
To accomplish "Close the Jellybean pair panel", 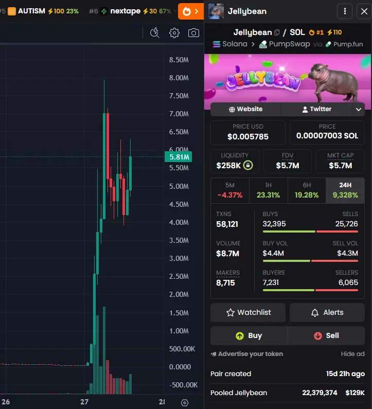I will tap(364, 11).
